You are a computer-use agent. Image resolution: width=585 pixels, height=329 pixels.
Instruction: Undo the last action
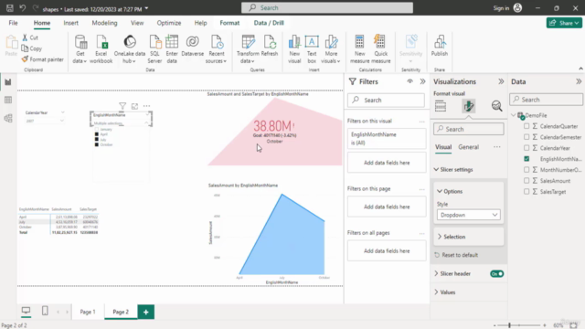click(22, 8)
